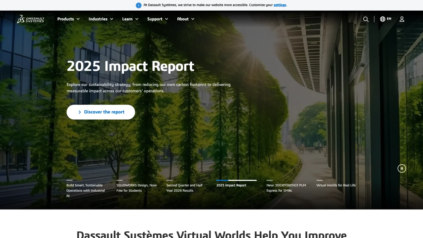The height and width of the screenshot is (238, 423).
Task: Open the search magnifier icon
Action: (x=366, y=19)
